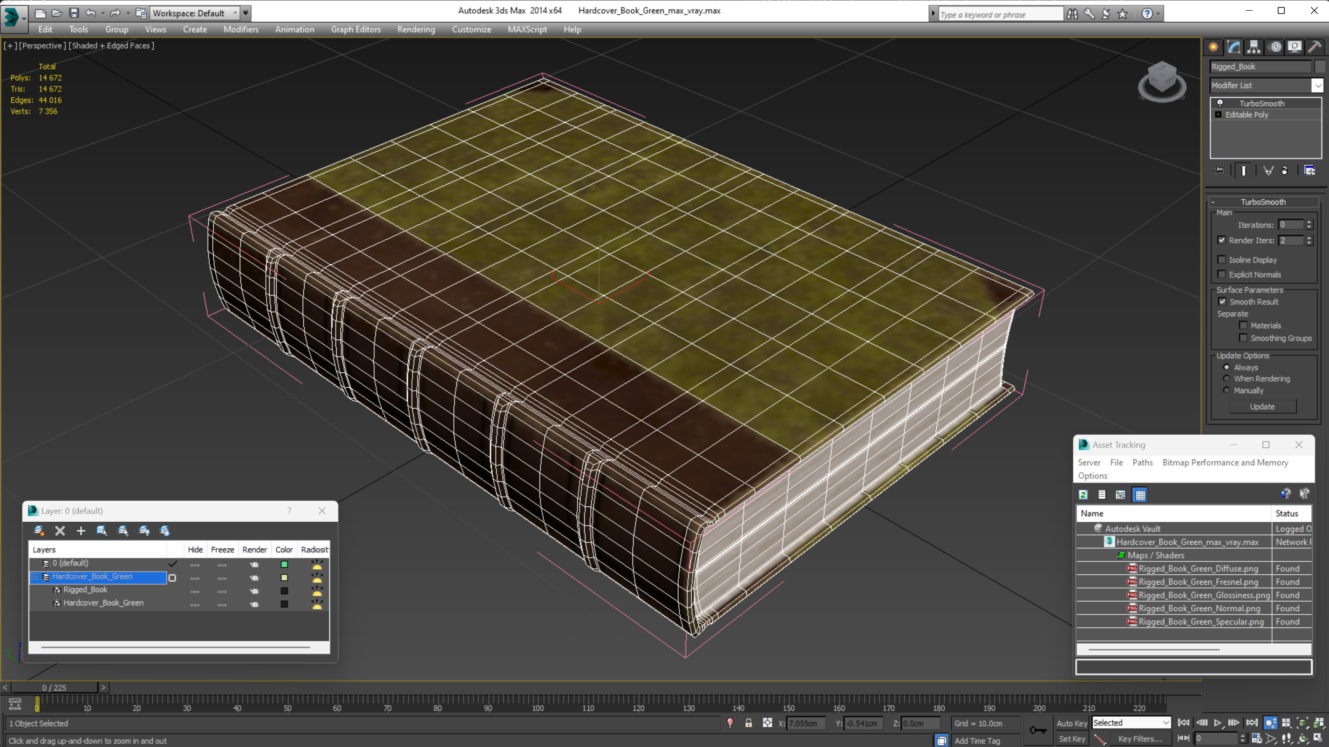Click the Rigged_Book layer color swatch
Image resolution: width=1329 pixels, height=747 pixels.
[284, 590]
